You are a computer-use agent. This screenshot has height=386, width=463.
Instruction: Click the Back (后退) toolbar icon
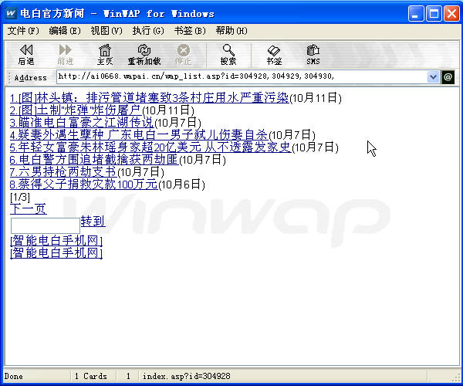[x=25, y=53]
